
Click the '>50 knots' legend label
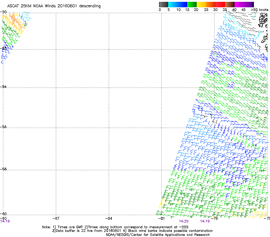259,10
